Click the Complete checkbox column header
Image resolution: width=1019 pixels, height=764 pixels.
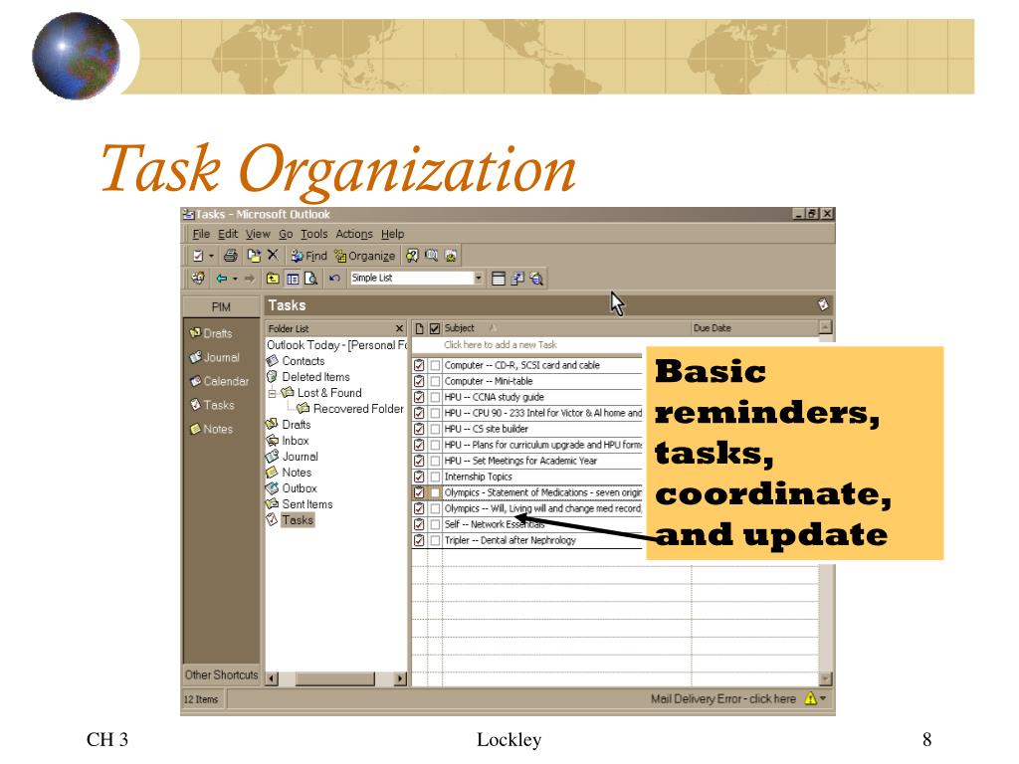(x=435, y=328)
